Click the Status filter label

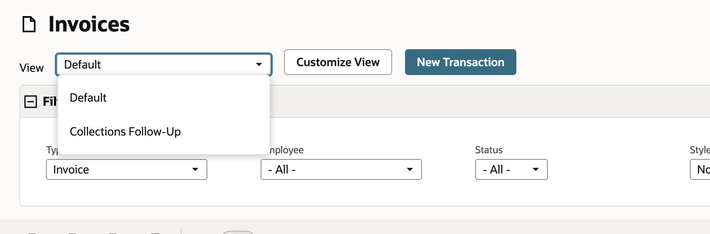click(489, 150)
